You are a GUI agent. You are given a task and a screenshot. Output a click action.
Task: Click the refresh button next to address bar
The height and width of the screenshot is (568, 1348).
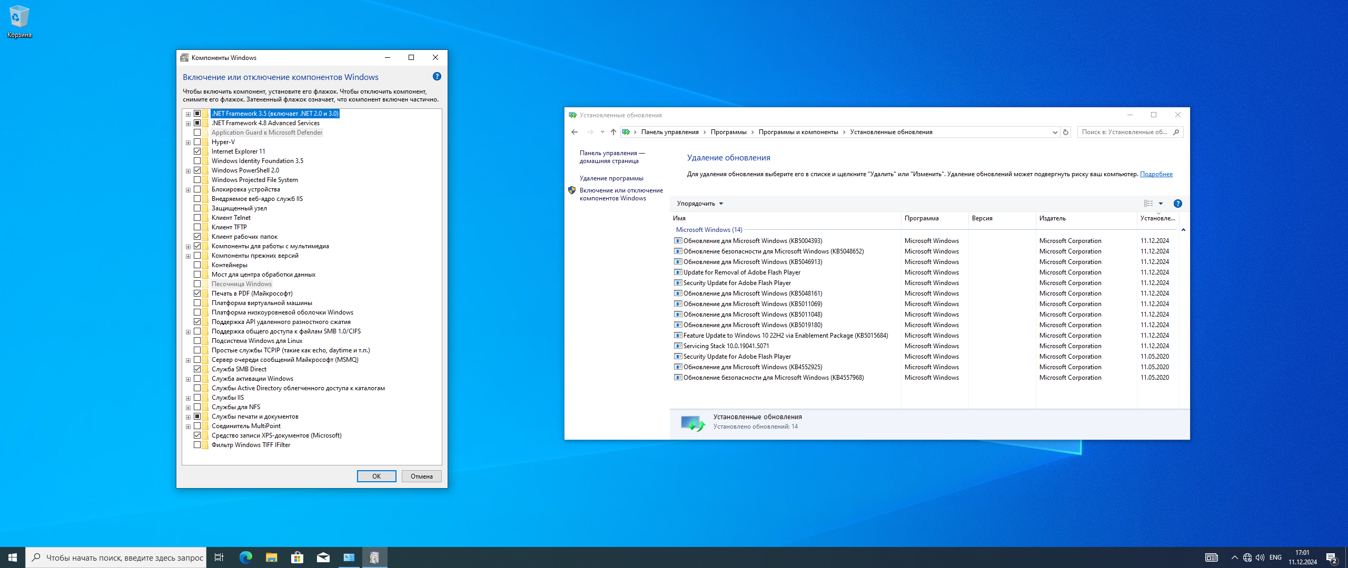pyautogui.click(x=1066, y=132)
